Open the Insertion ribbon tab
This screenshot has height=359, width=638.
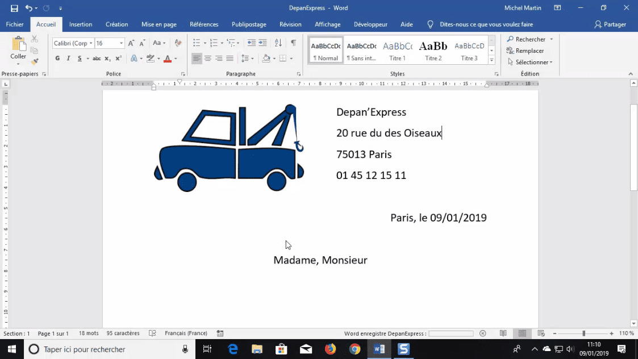click(81, 24)
